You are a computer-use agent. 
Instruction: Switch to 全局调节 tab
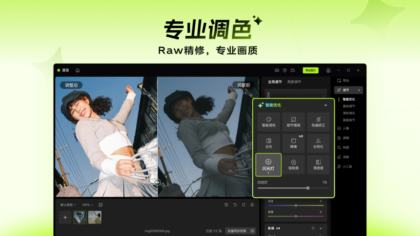pyautogui.click(x=275, y=82)
